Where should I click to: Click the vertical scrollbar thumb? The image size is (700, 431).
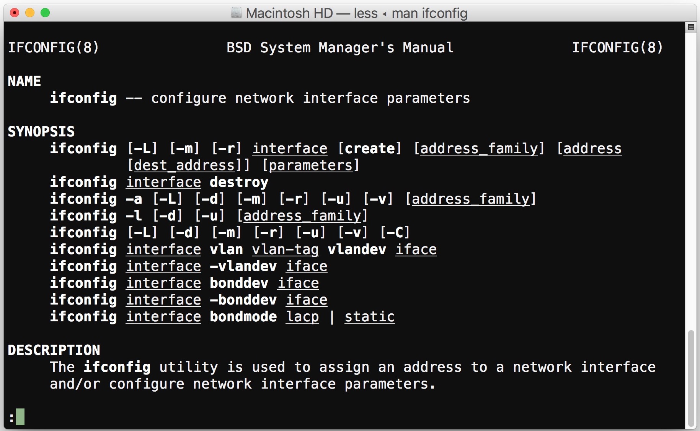(691, 378)
